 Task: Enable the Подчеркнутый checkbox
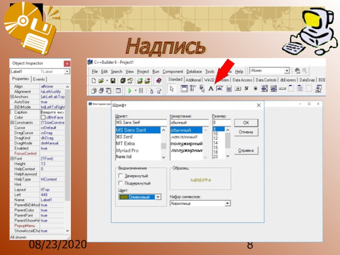coord(121,183)
